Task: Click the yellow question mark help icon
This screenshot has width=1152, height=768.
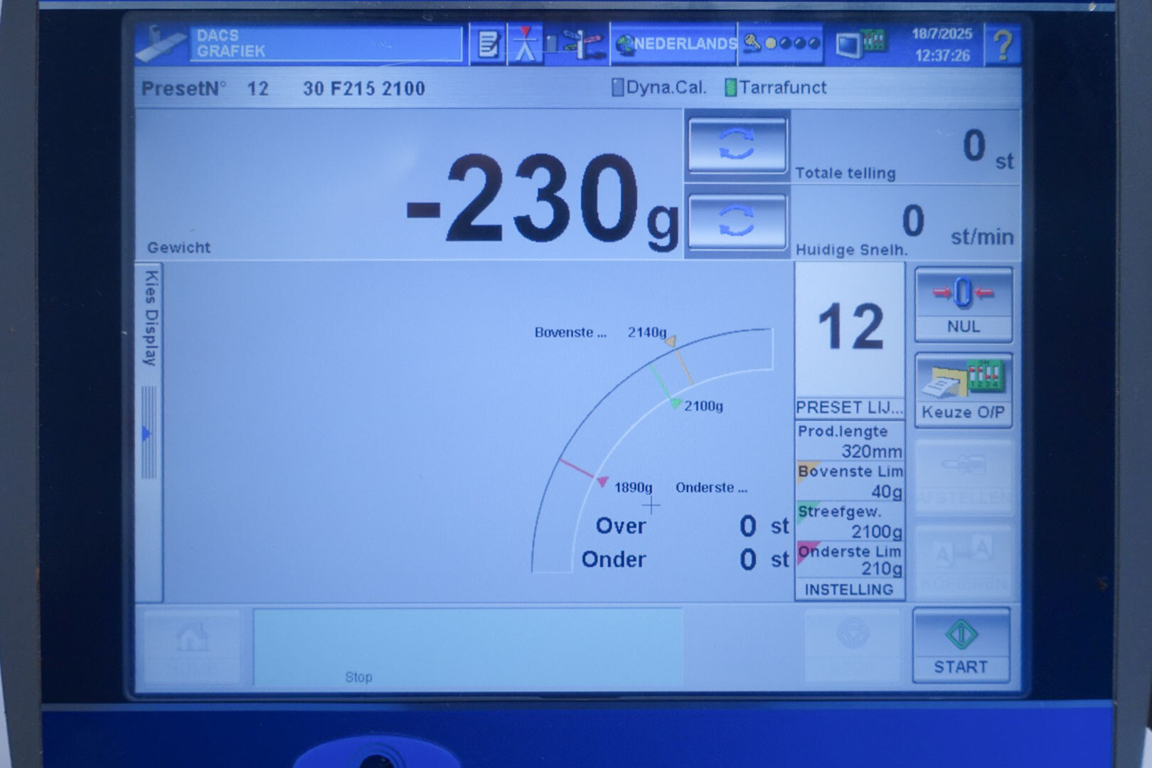Action: (1003, 45)
